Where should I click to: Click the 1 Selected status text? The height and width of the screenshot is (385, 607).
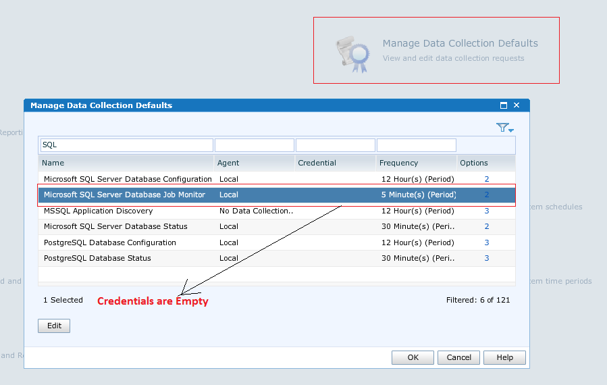coord(63,300)
